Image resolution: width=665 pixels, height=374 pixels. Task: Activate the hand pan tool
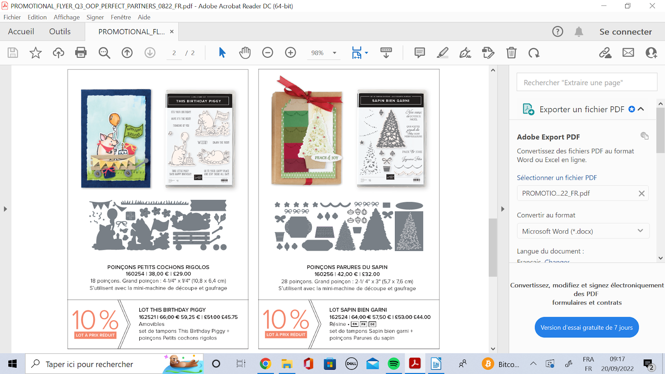coord(245,53)
